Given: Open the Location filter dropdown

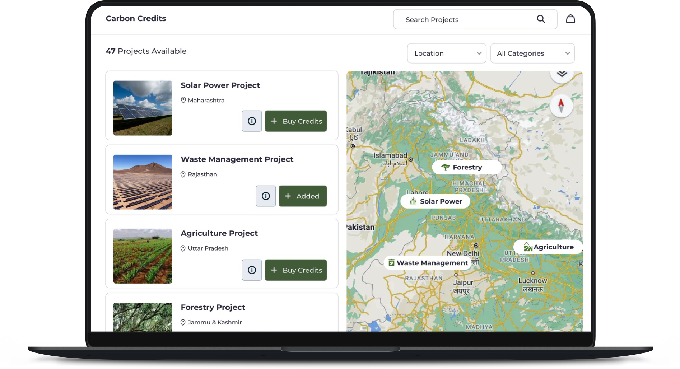Looking at the screenshot, I should click(x=446, y=53).
